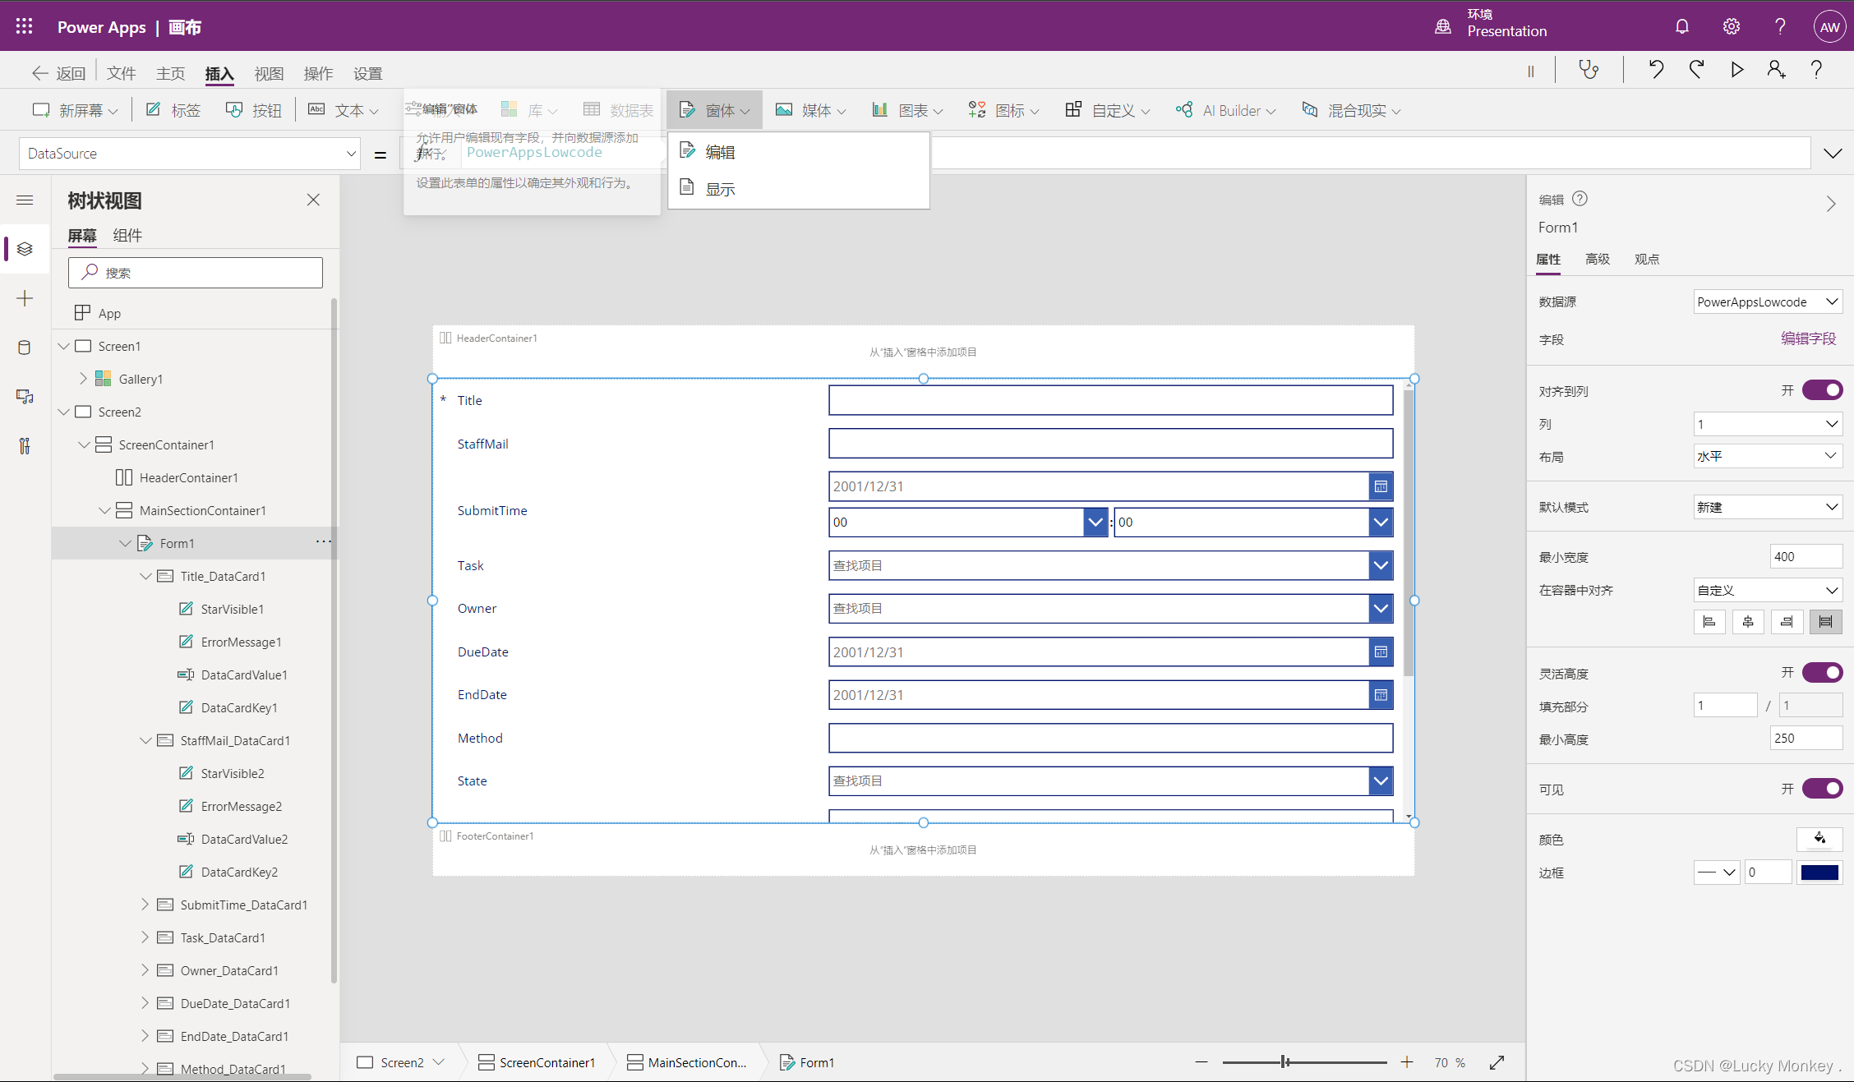Zoom out with minus icon
This screenshot has width=1854, height=1082.
(1201, 1062)
